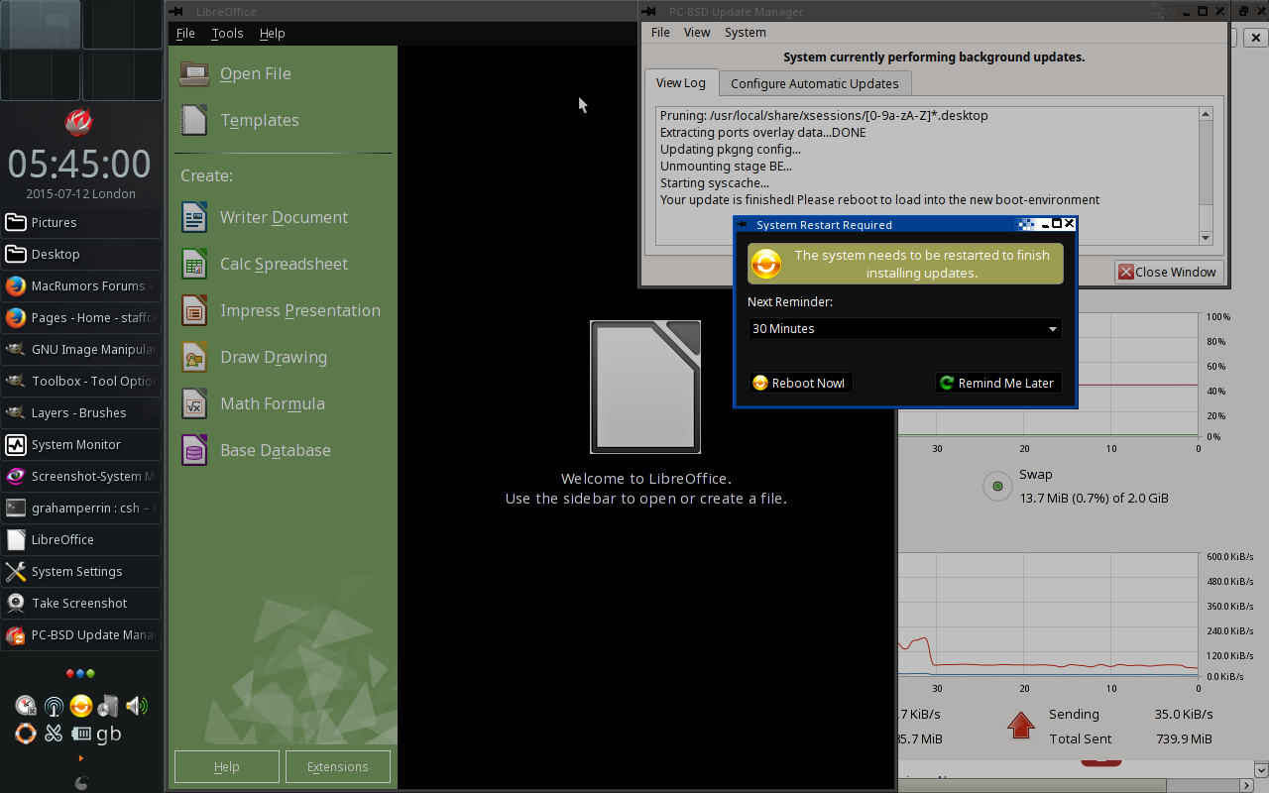The height and width of the screenshot is (793, 1269).
Task: Click the Base Database icon
Action: 194,450
